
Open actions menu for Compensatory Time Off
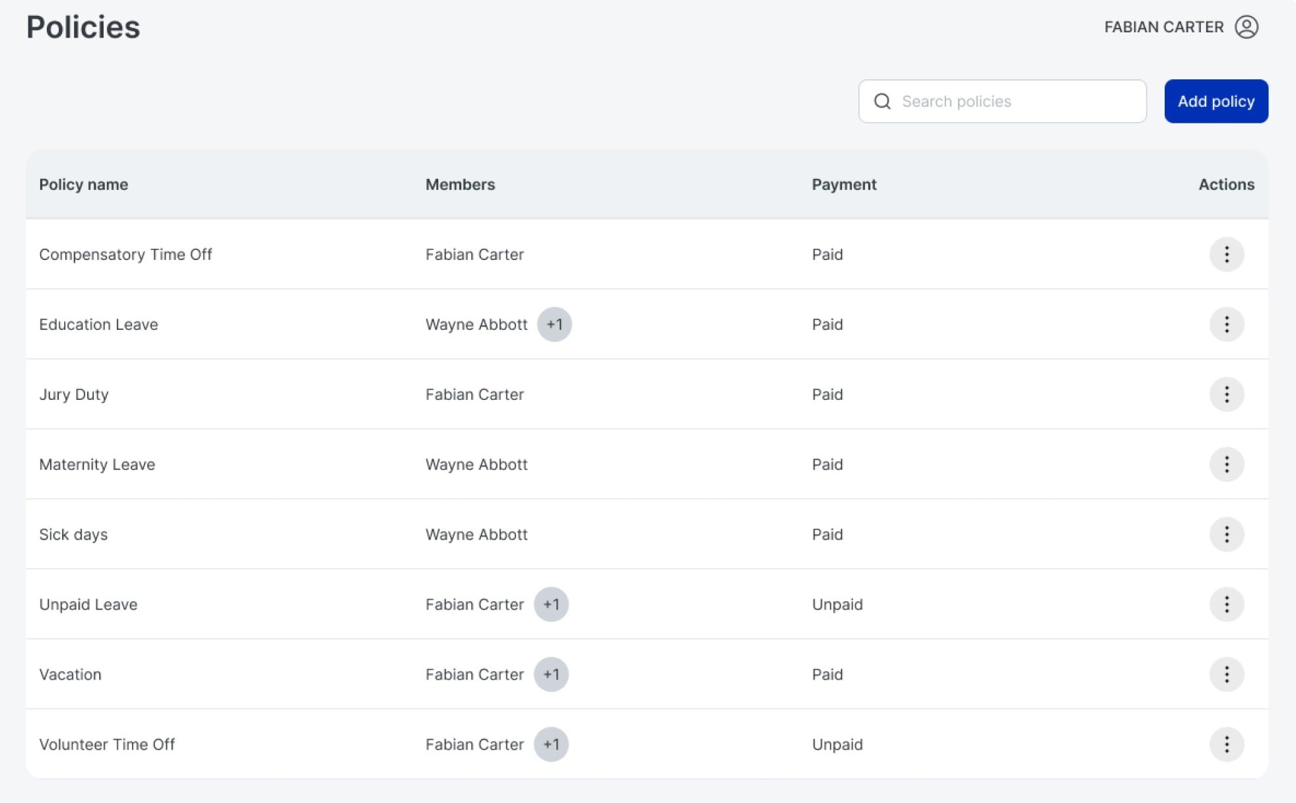(1226, 254)
